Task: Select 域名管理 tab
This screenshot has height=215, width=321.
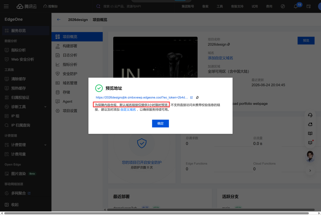Action: (x=70, y=83)
